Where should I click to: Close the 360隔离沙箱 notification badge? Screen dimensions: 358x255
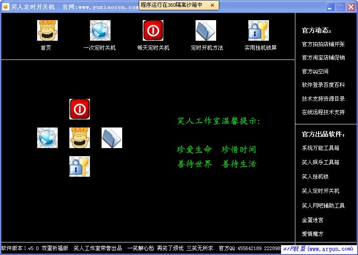click(212, 5)
